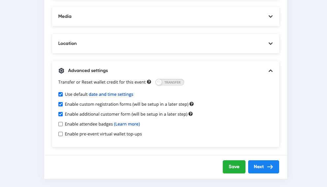The image size is (327, 187).
Task: Click the Media section title
Action: (x=65, y=16)
